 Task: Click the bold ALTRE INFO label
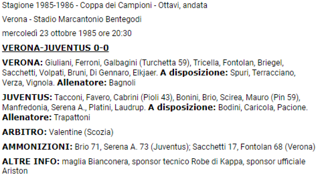pyautogui.click(x=31, y=161)
